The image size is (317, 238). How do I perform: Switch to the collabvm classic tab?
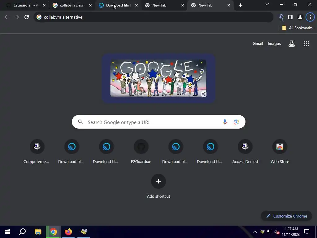tap(72, 5)
